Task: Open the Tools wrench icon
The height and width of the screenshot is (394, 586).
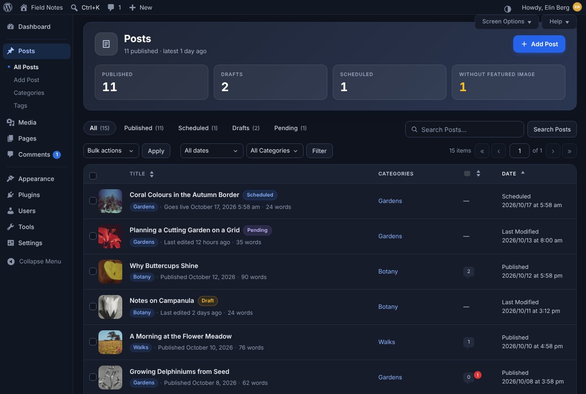Action: click(11, 227)
